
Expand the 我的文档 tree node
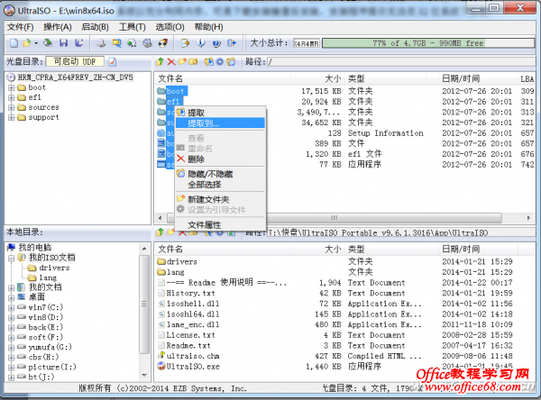(x=12, y=287)
